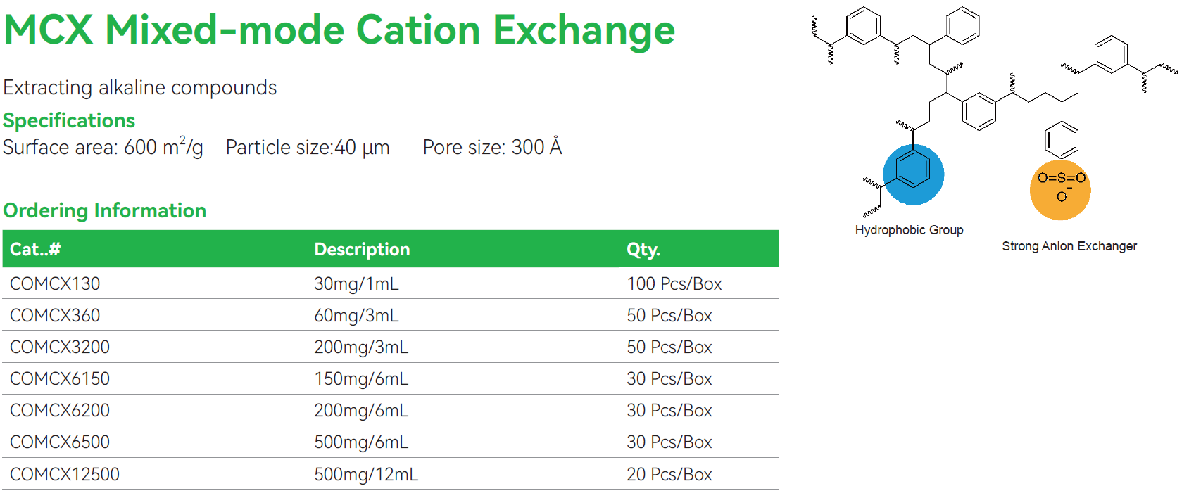
Task: Select the Cat..# column header
Action: point(35,249)
